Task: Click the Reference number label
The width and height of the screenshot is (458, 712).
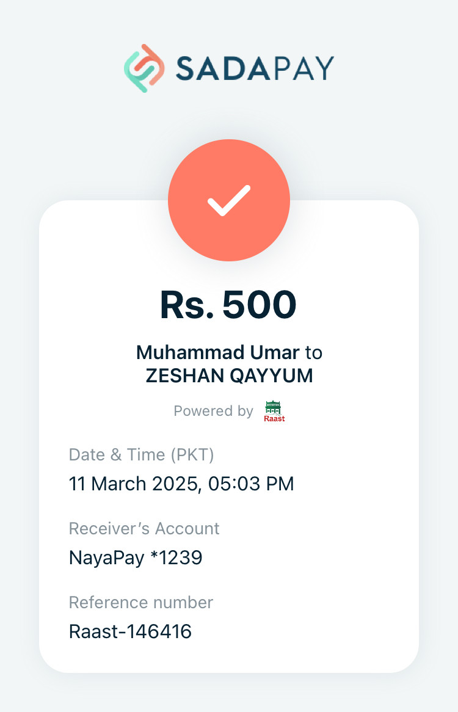Action: 140,602
